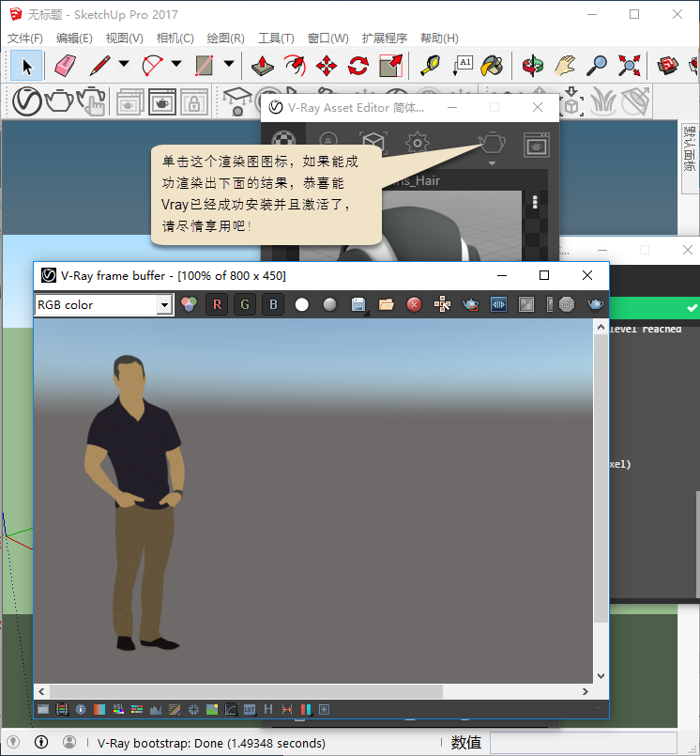This screenshot has width=700, height=756.
Task: Switch to RGB channels in frame buffer
Action: click(x=189, y=304)
